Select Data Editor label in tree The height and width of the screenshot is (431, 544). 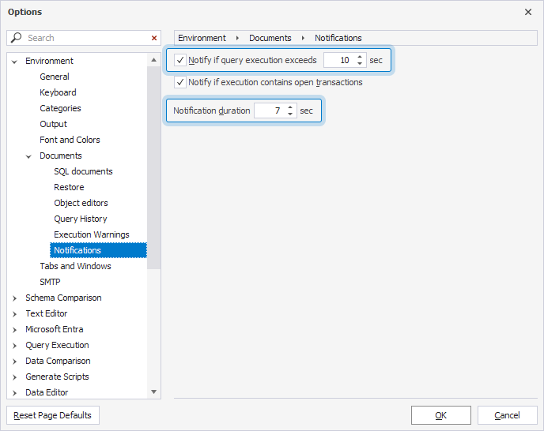[x=47, y=392]
